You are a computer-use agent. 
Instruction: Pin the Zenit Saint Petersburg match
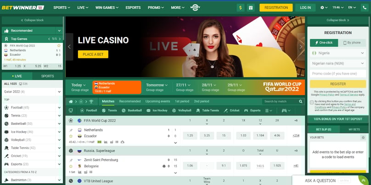(x=71, y=160)
